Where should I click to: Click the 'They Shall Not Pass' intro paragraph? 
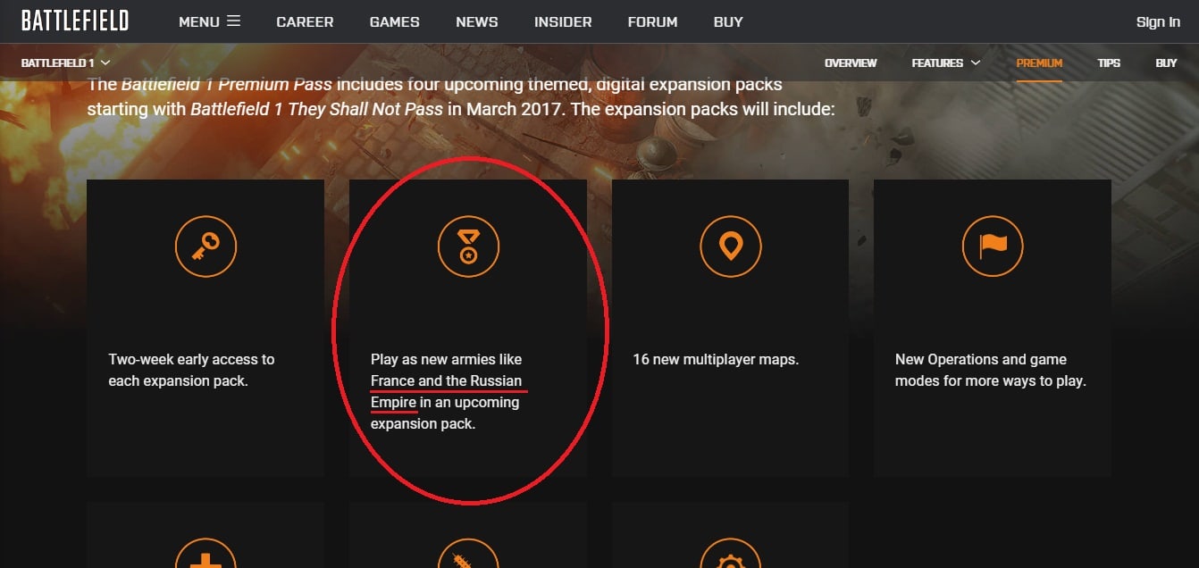pyautogui.click(x=461, y=97)
